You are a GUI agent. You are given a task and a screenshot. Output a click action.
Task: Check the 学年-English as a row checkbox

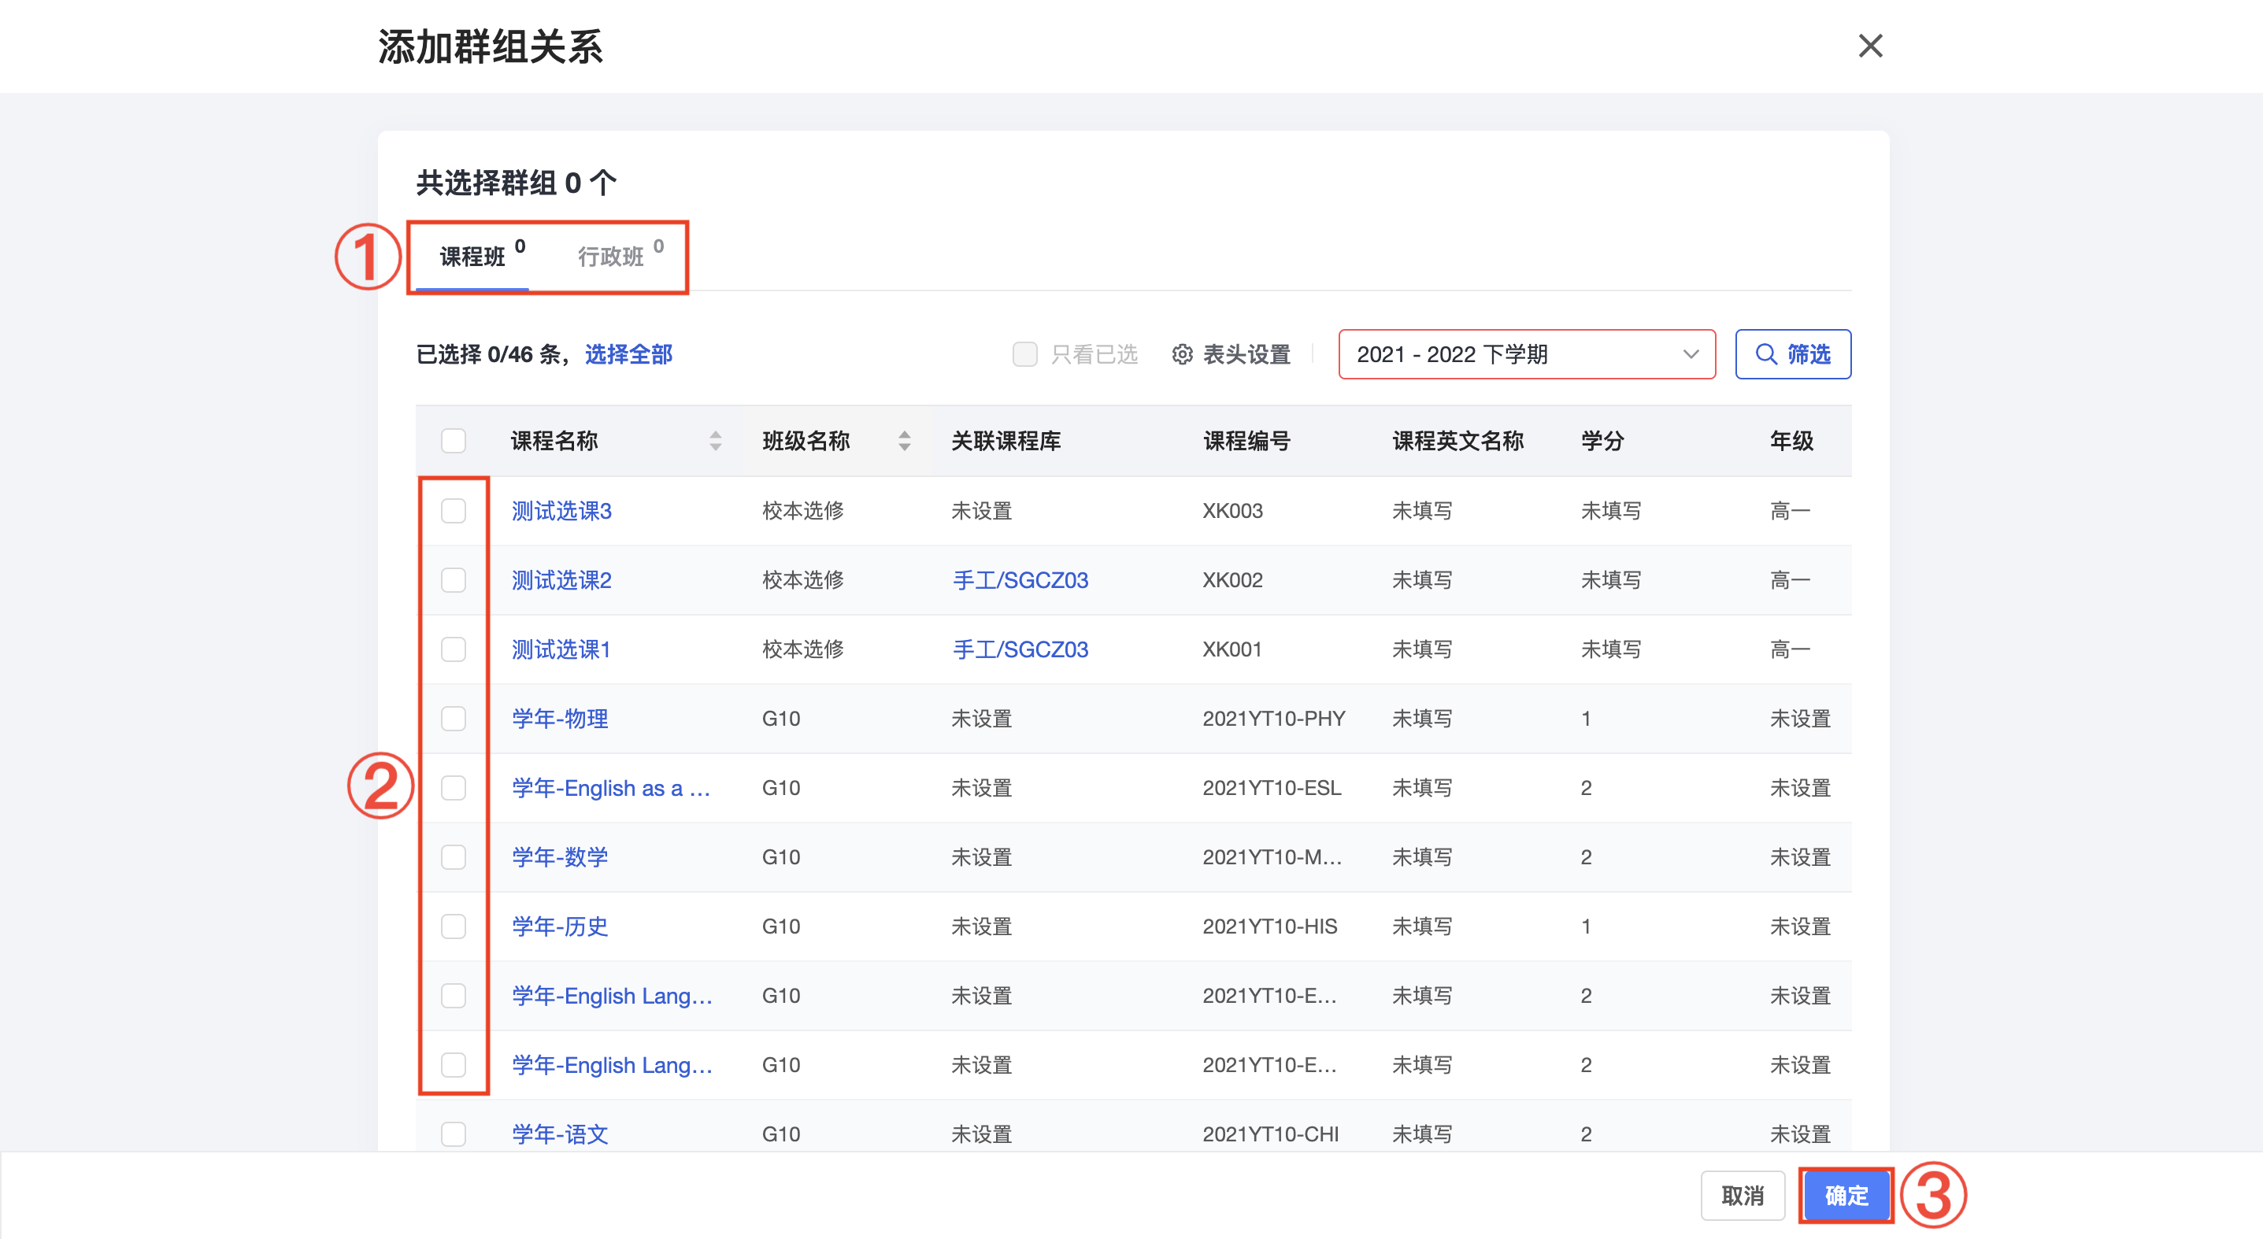(x=454, y=789)
